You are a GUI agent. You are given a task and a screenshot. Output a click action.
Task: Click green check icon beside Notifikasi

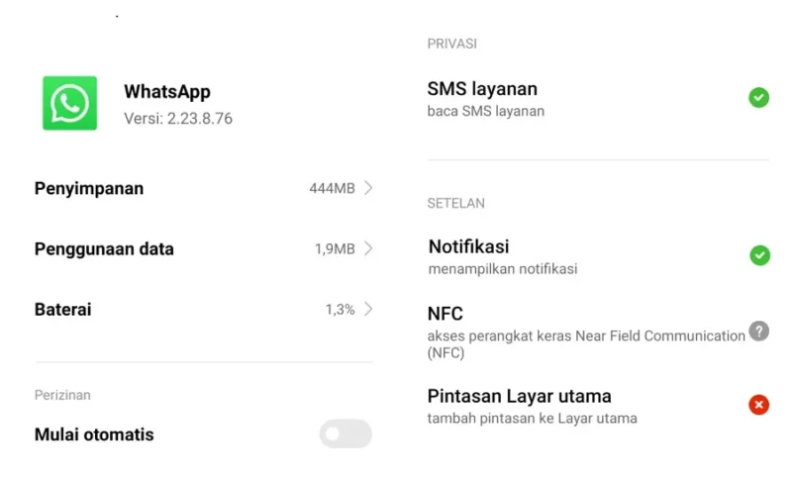click(x=759, y=255)
